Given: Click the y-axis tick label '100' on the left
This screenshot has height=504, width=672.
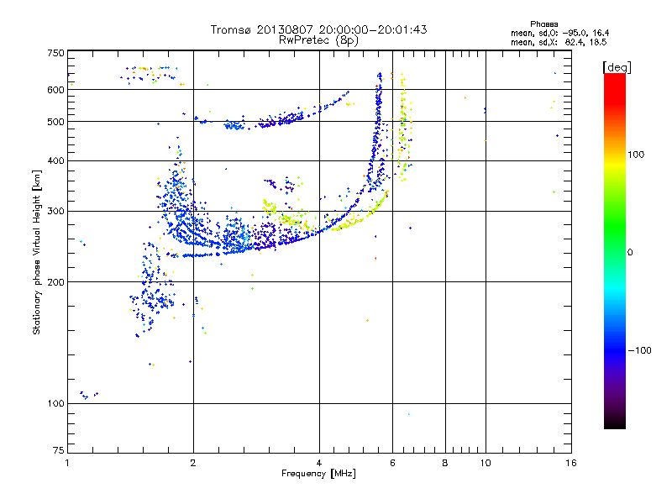Looking at the screenshot, I should tap(55, 404).
